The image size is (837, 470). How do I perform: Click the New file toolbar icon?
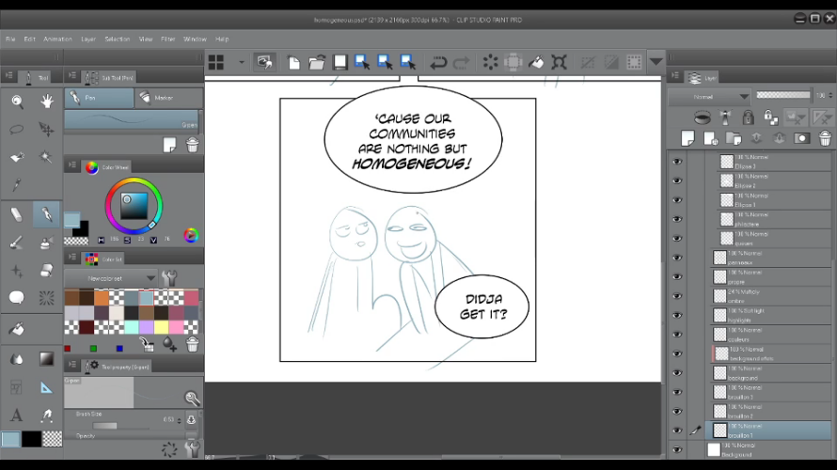pos(293,62)
